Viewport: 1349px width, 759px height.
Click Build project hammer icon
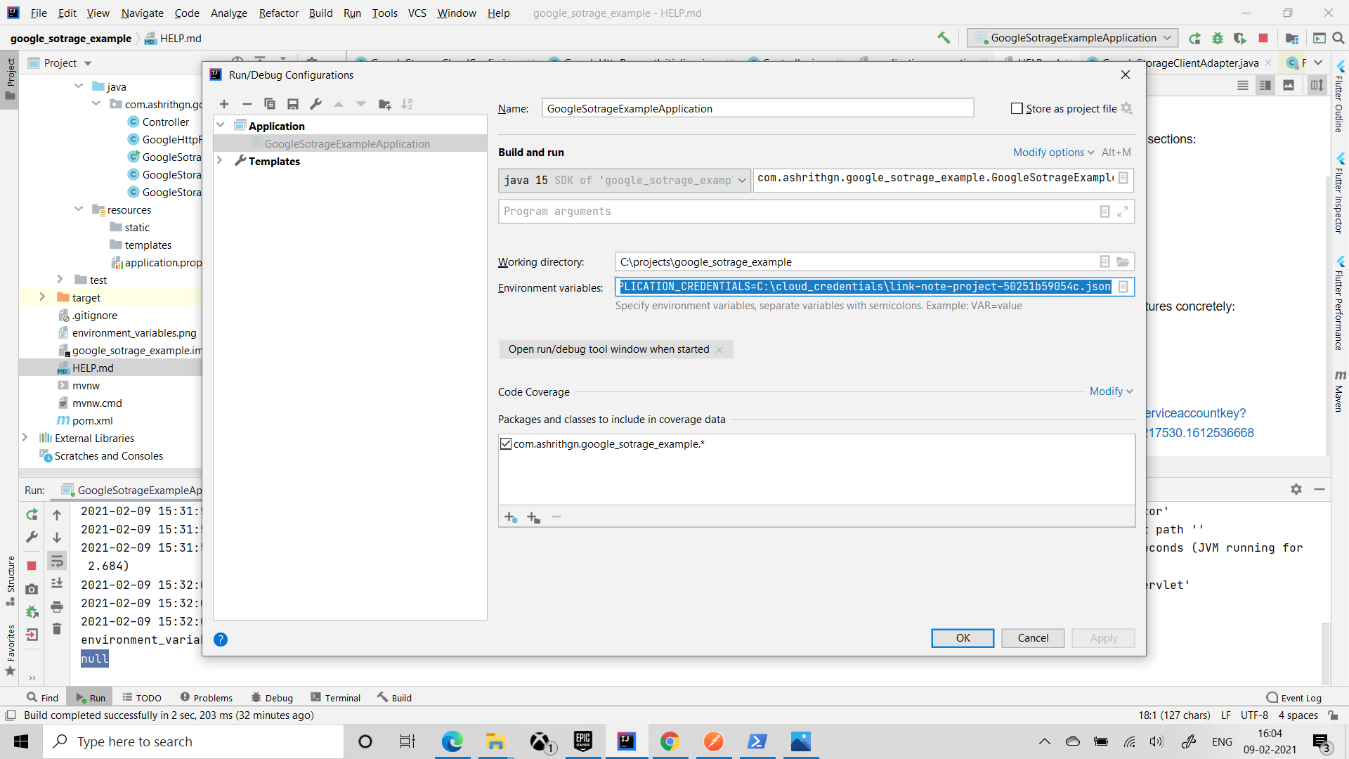pos(944,38)
